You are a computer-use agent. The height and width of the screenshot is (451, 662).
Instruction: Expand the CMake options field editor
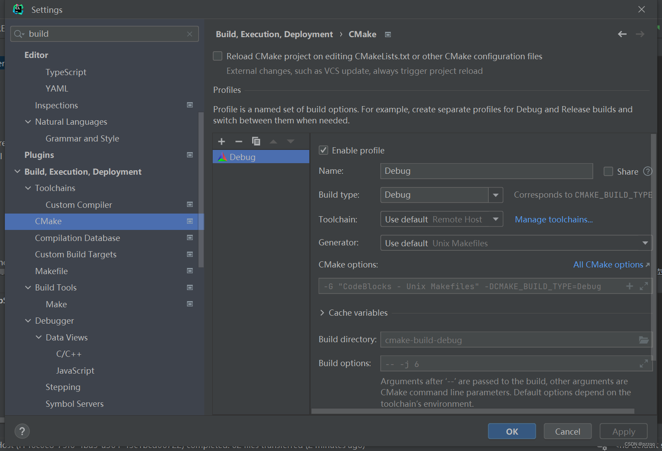(x=644, y=286)
